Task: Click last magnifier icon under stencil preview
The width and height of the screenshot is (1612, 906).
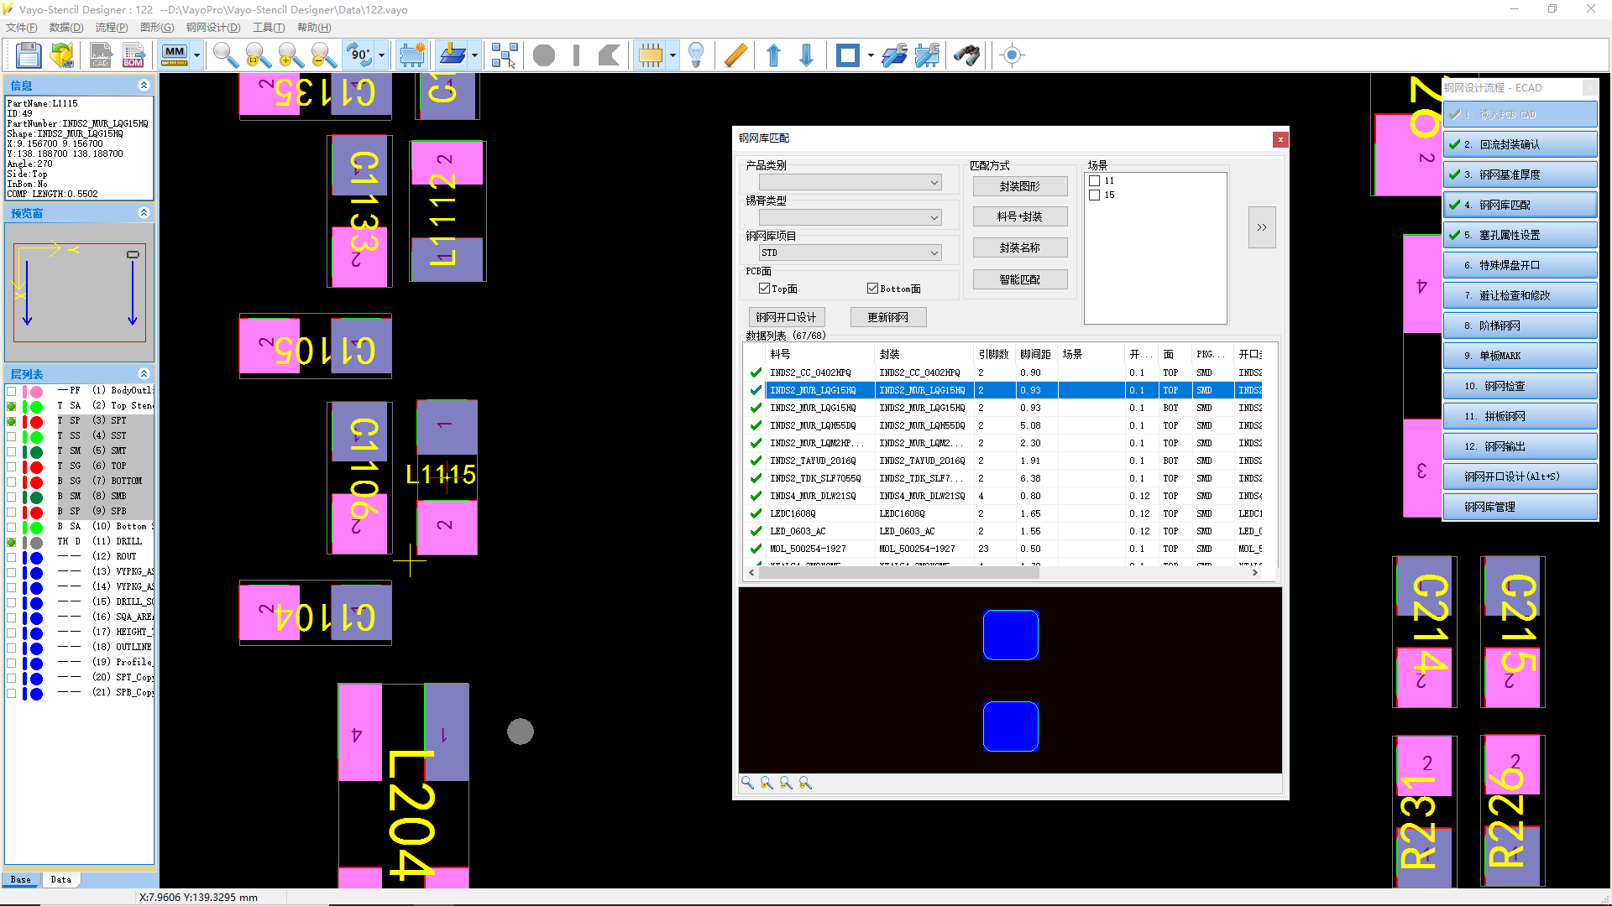Action: [x=805, y=783]
